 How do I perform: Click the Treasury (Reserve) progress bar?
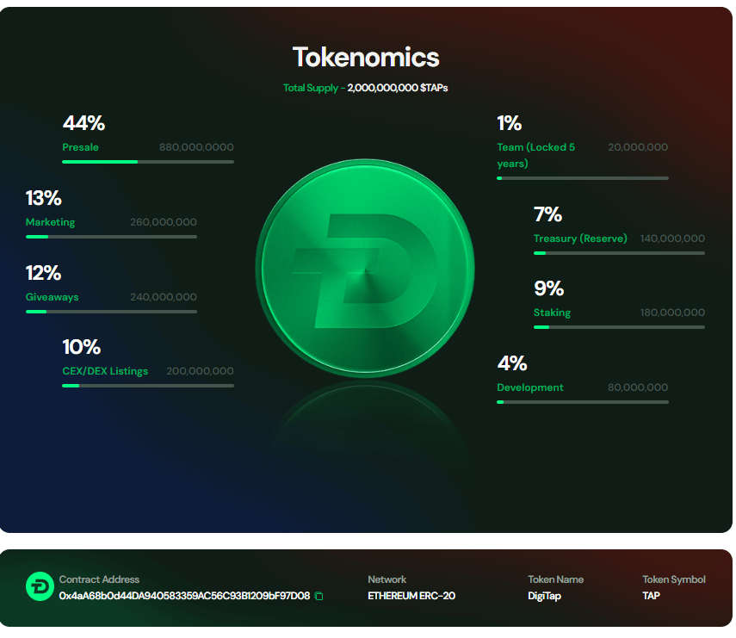[618, 253]
